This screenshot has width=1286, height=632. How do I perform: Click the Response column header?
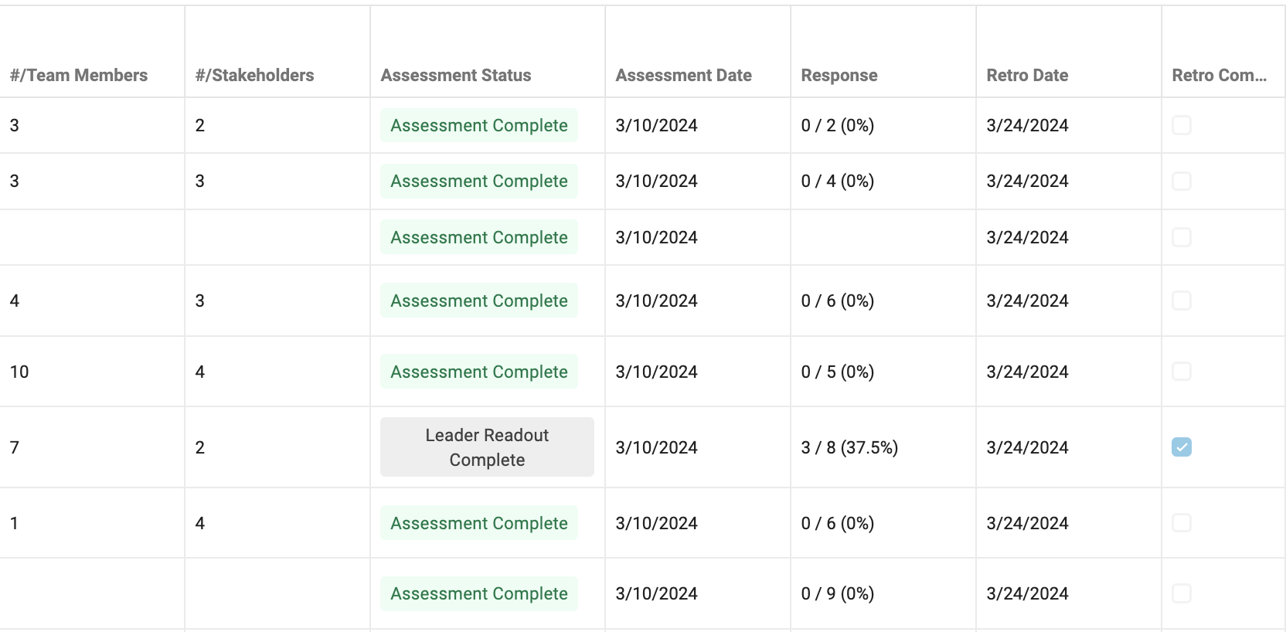pyautogui.click(x=839, y=76)
